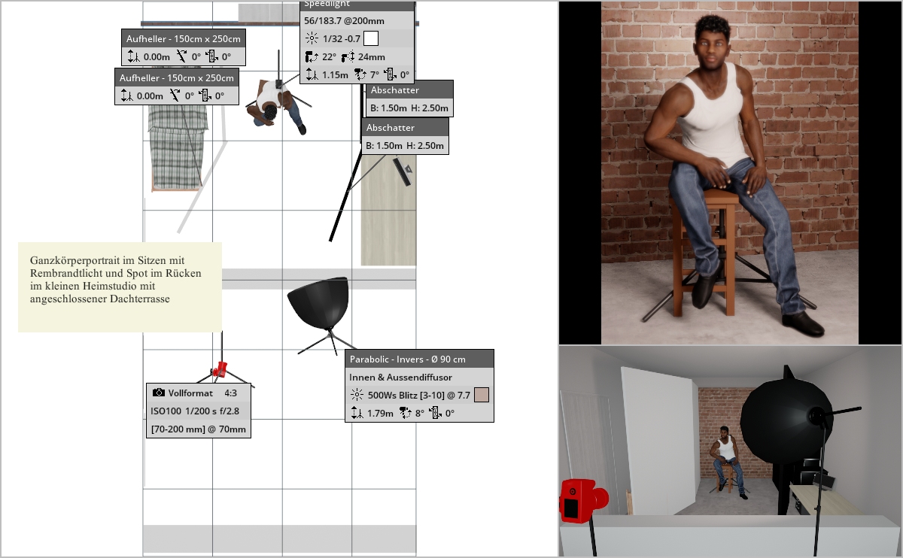Click the Speedlight 1.15m stand height icon
Viewport: 903px width, 558px height.
pos(312,74)
